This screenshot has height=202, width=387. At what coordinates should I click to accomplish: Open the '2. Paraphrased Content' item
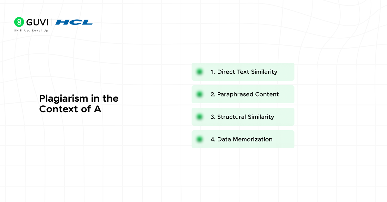[x=243, y=94]
